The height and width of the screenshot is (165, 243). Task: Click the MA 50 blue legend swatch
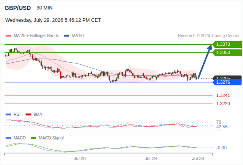pyautogui.click(x=67, y=36)
